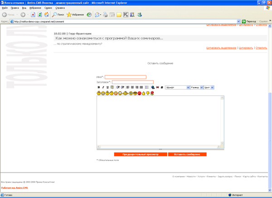This screenshot has width=272, height=198.
Task: Insert the first smiley emoticon
Action: pos(99,93)
